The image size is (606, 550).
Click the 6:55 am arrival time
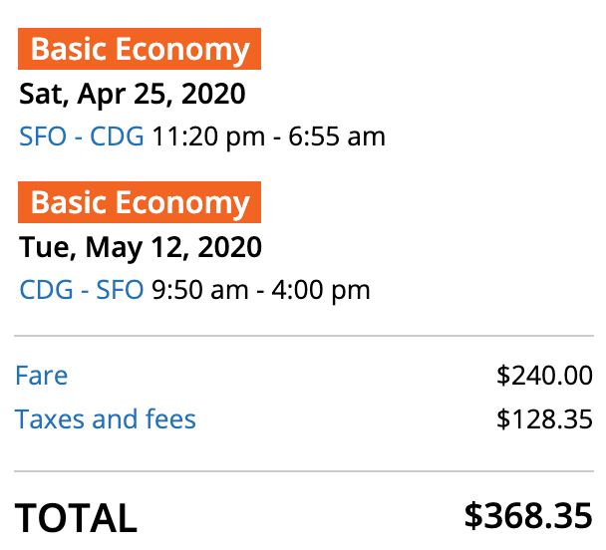(336, 137)
